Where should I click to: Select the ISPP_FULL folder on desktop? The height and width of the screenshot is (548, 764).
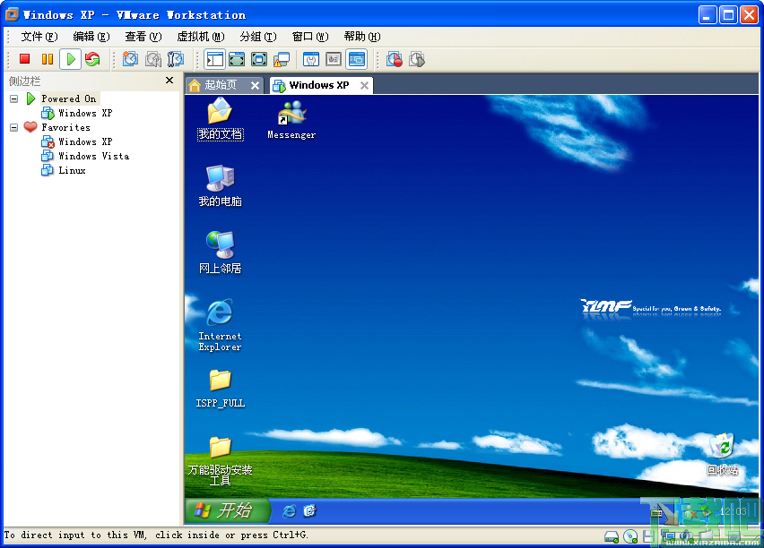coord(221,388)
